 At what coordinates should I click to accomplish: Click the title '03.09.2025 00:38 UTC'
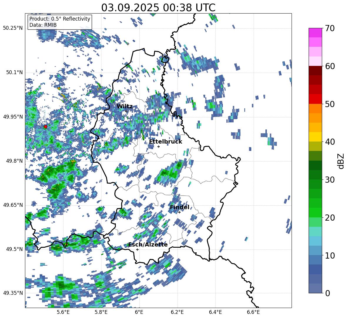point(158,8)
